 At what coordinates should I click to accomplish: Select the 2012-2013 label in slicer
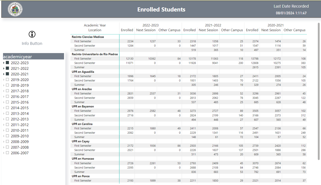click(x=20, y=119)
